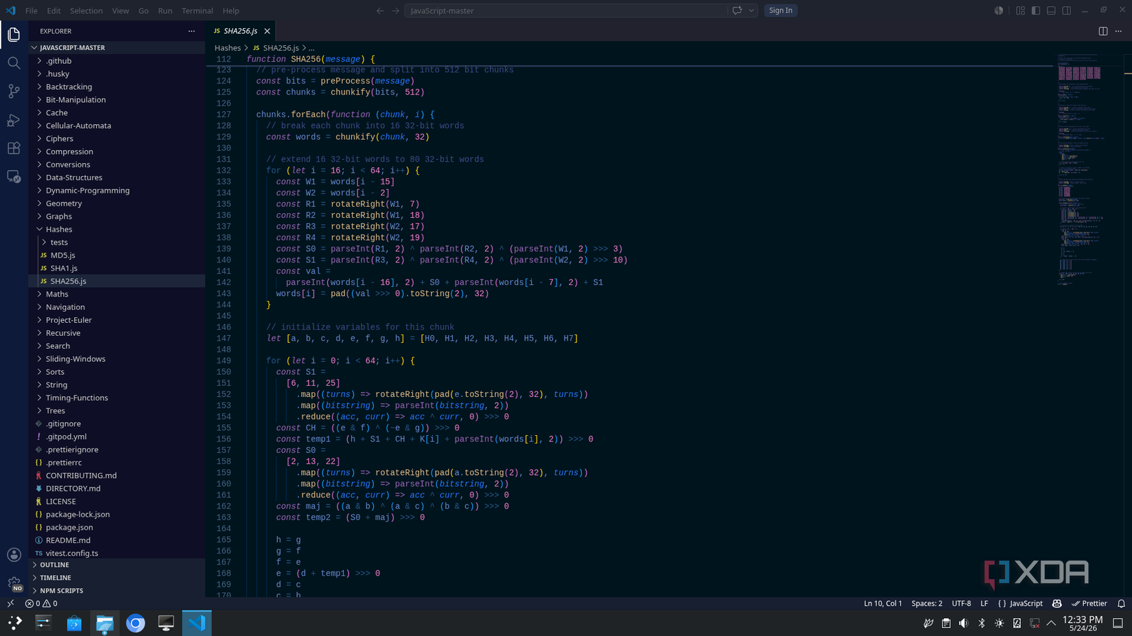Screen dimensions: 1132x636
Task: Open notifications bell in status bar
Action: (1122, 604)
